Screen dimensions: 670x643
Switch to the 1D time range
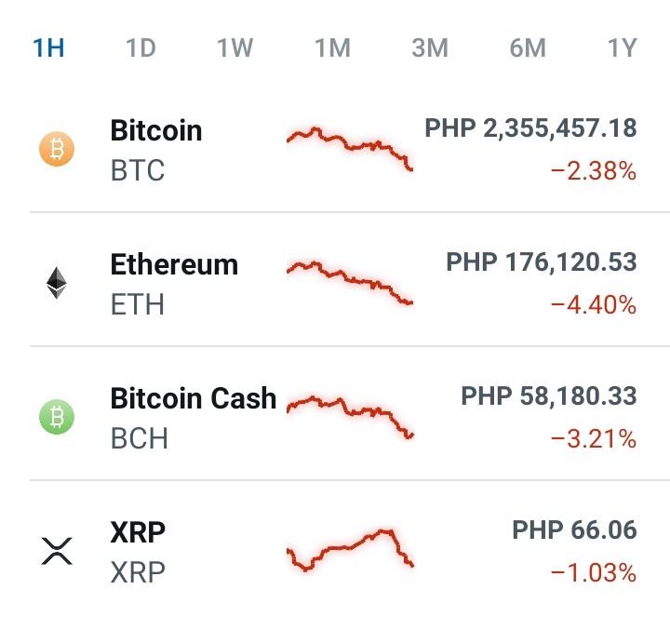coord(141,47)
